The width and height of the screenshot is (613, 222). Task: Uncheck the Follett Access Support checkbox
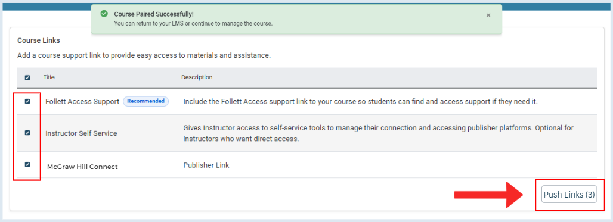click(27, 101)
